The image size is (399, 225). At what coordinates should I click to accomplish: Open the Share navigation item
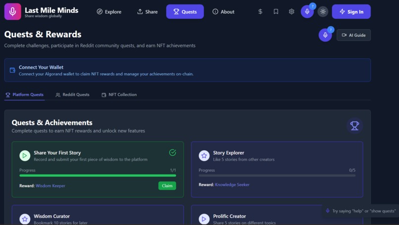[x=148, y=12]
